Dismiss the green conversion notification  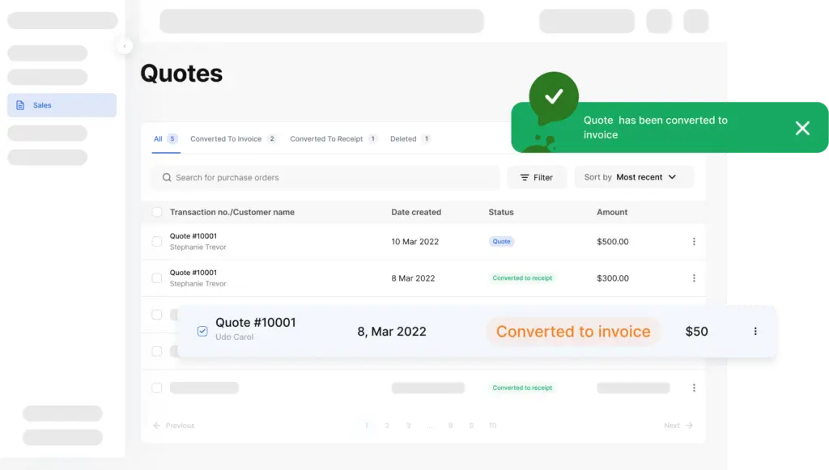point(802,128)
